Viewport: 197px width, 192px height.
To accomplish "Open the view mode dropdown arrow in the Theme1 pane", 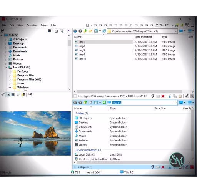I will coord(100,31).
